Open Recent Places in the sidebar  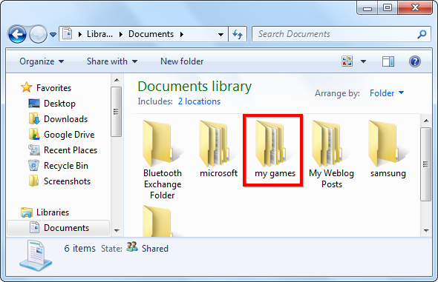point(71,150)
